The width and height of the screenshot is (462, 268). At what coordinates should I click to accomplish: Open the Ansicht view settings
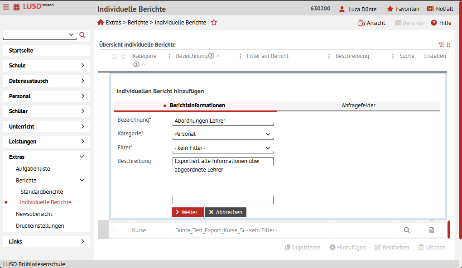click(x=371, y=23)
